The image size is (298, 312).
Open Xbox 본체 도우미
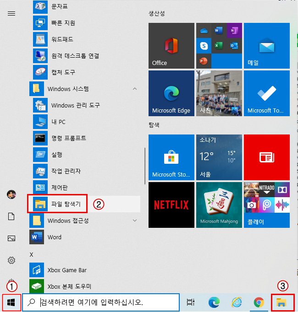85,286
